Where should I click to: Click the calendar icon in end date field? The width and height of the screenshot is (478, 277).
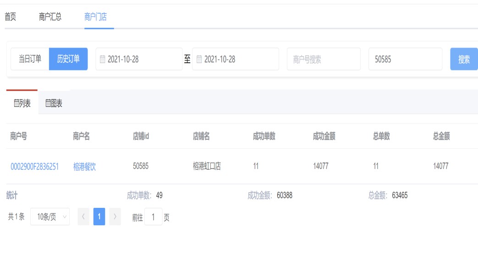(199, 60)
